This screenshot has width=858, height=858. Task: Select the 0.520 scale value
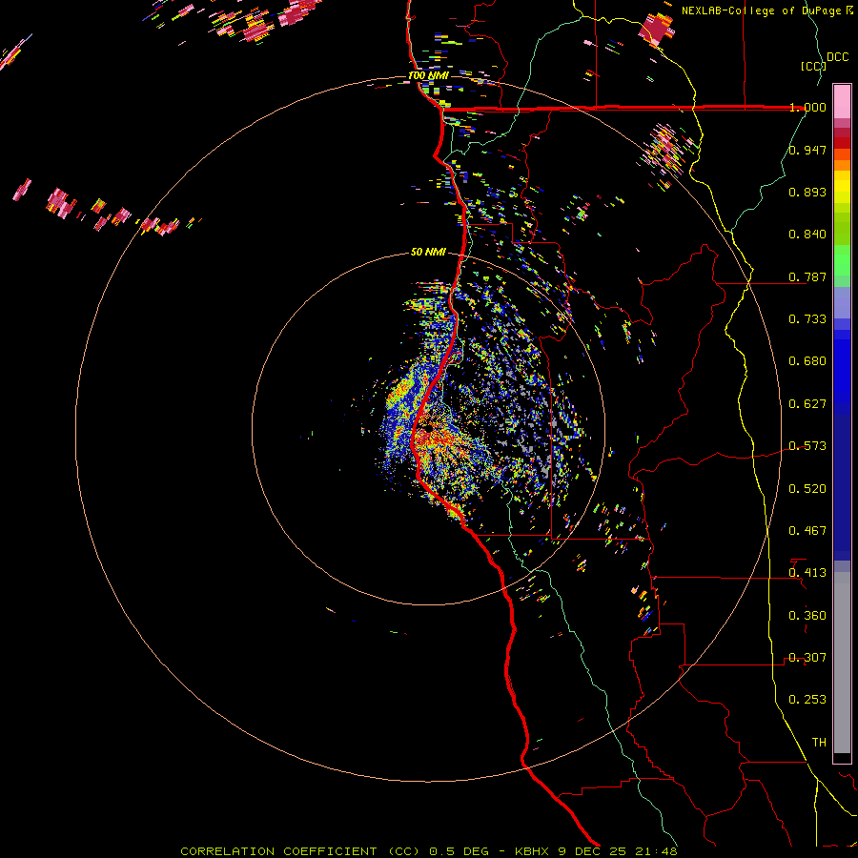[807, 489]
